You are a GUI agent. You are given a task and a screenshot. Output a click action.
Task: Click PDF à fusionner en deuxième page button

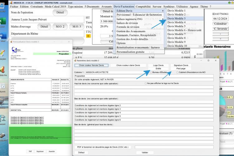click(x=103, y=147)
